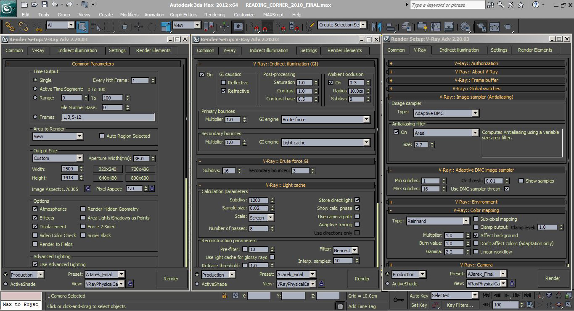Click the Light cache Subdivs field 1200
This screenshot has height=311, width=574.
coord(259,200)
